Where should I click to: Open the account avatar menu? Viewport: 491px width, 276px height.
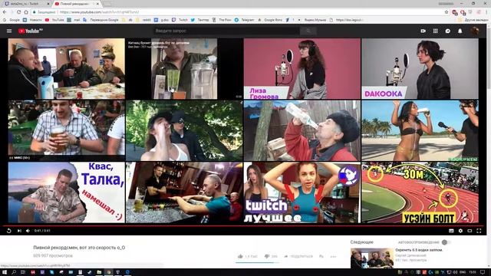(475, 31)
